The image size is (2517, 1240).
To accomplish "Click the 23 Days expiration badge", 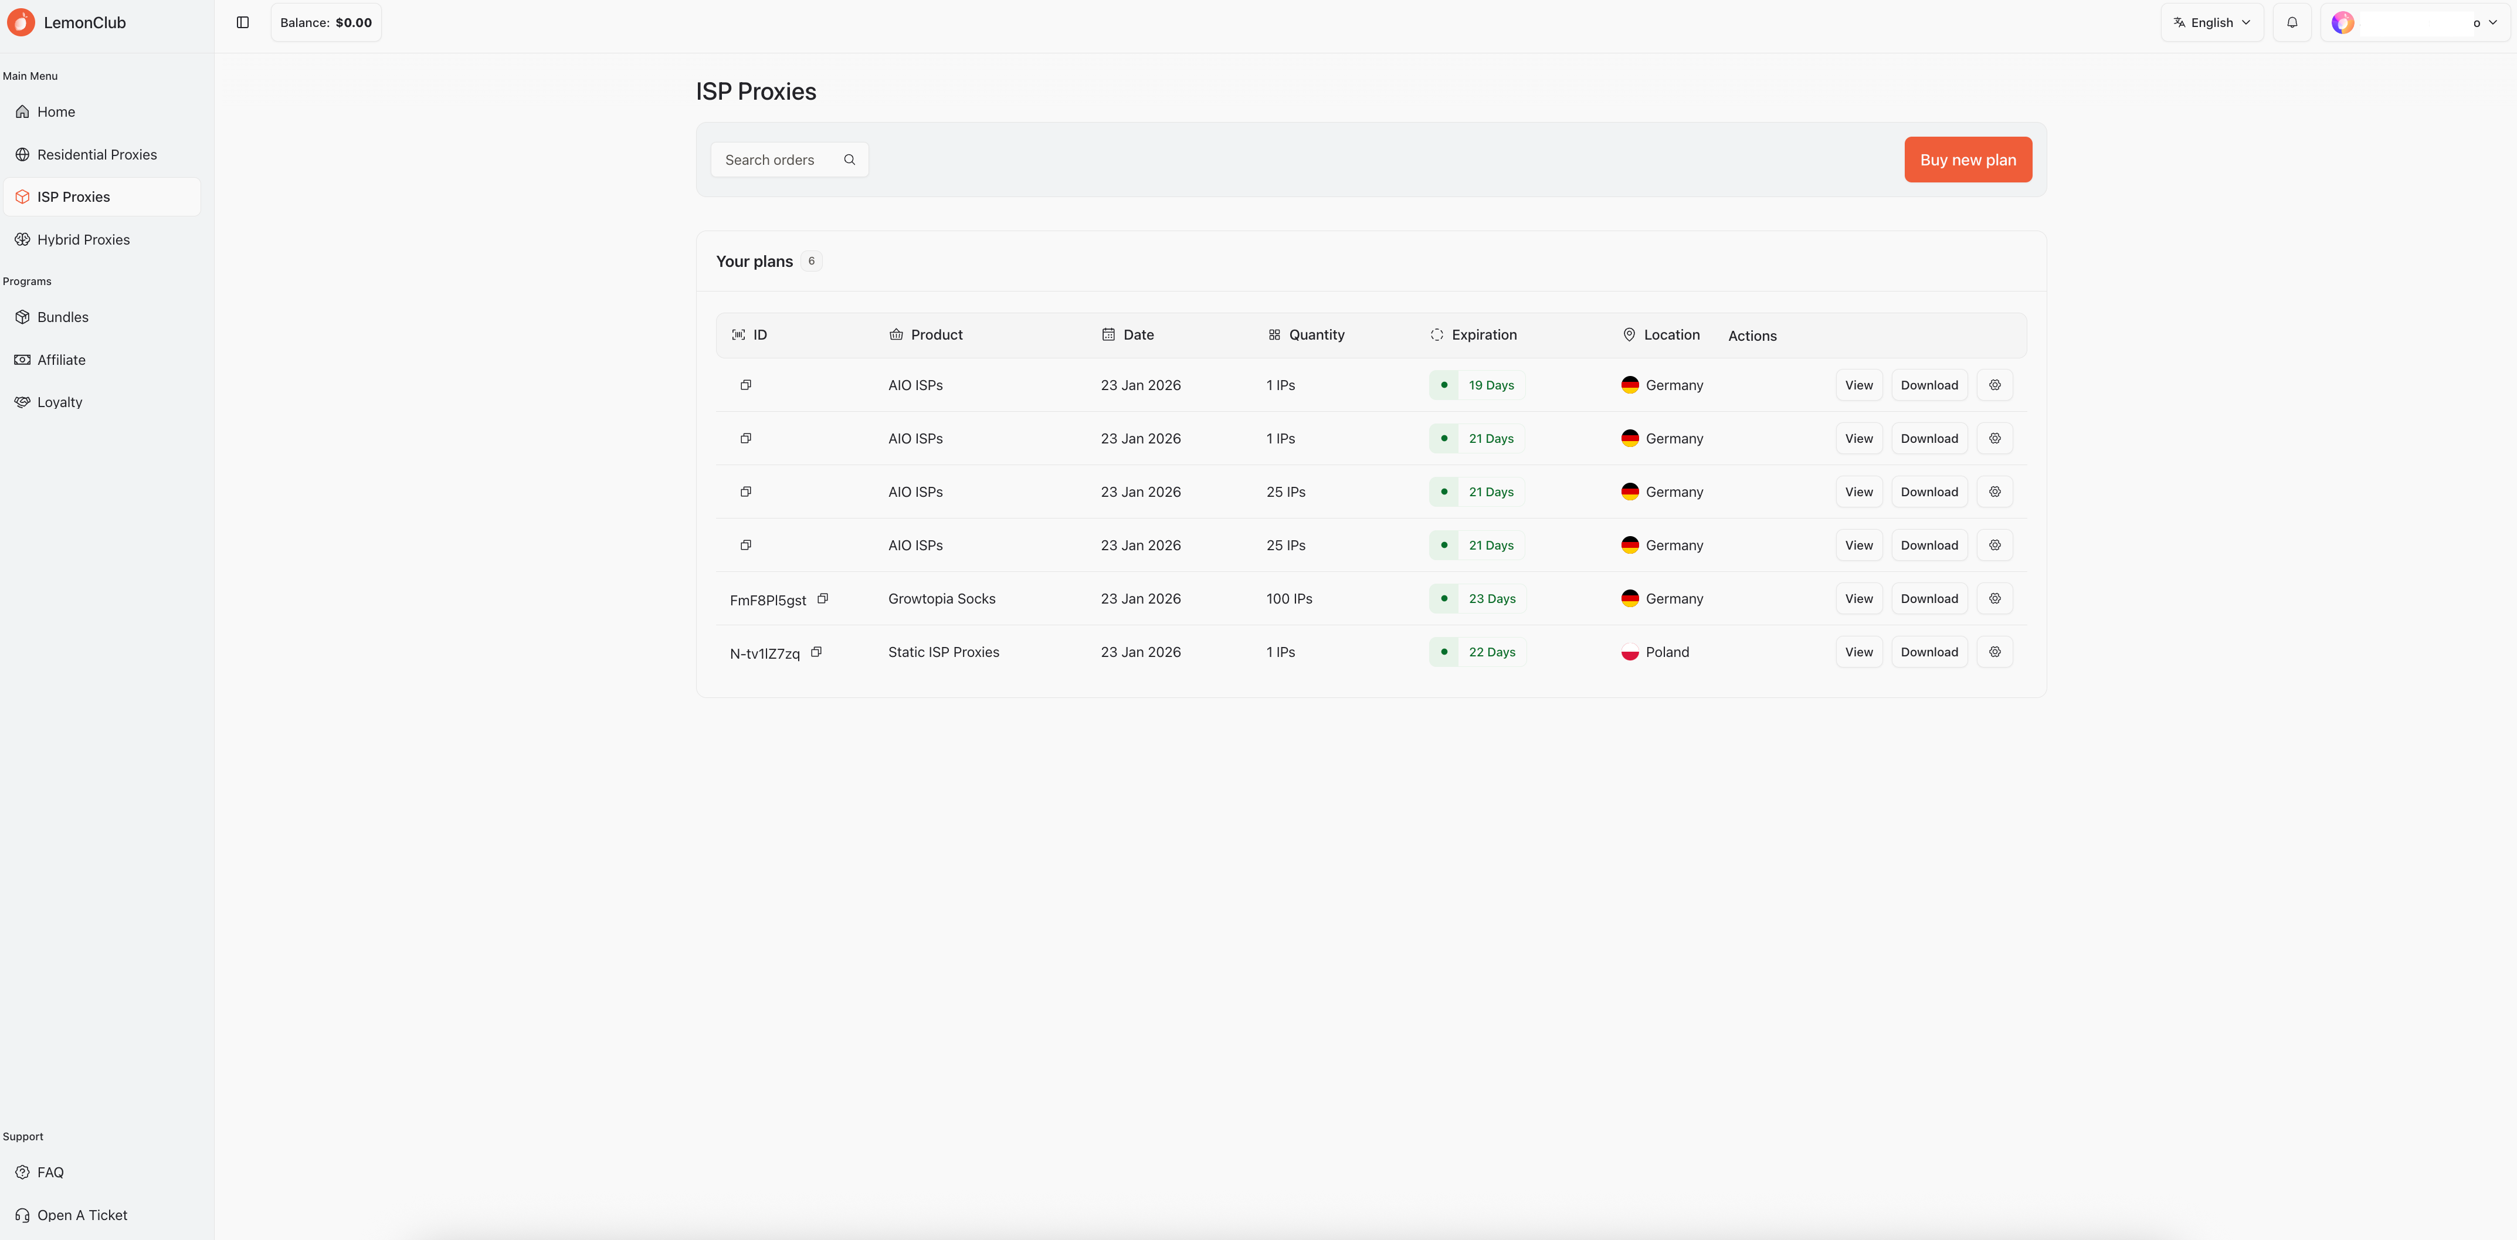I will point(1477,599).
